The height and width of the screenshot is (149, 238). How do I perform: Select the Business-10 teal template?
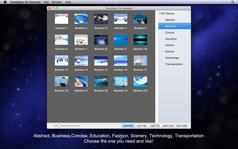140,40
